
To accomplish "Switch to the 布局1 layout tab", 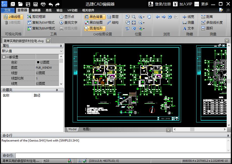I will 86,129.
